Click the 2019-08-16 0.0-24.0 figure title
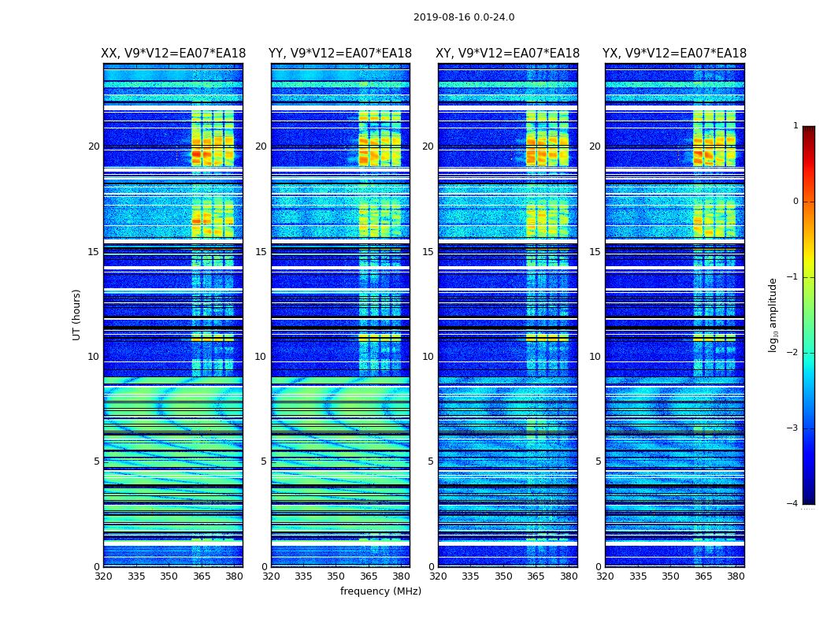The image size is (827, 630). pos(464,17)
